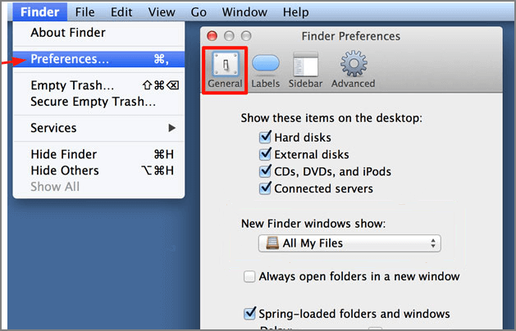The height and width of the screenshot is (331, 516).
Task: Open the General preferences pane
Action: [225, 69]
